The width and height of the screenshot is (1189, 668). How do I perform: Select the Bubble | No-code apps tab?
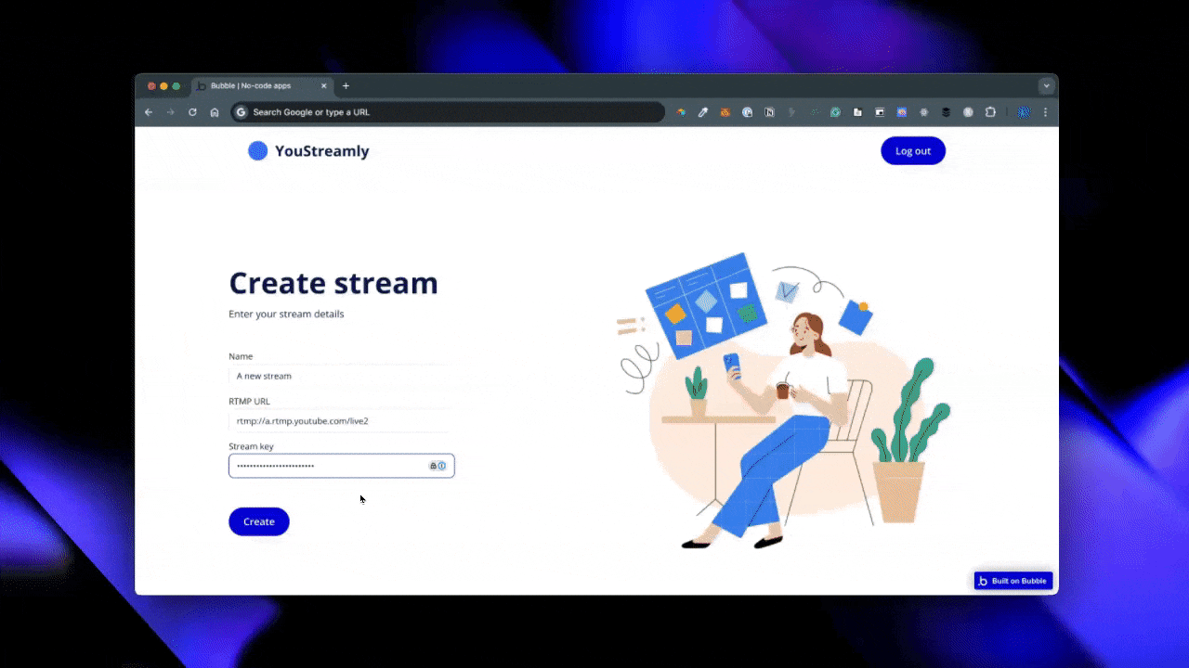click(263, 86)
